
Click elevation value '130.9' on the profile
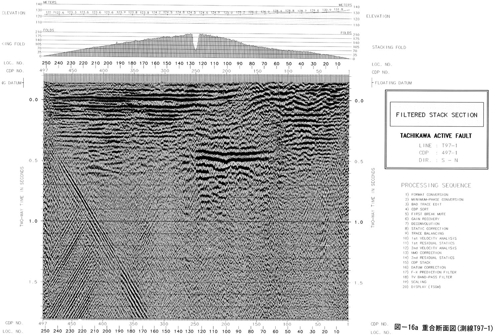[327, 10]
